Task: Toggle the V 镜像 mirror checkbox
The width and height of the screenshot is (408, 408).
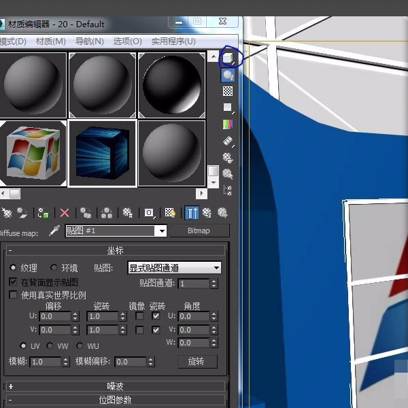Action: click(139, 330)
